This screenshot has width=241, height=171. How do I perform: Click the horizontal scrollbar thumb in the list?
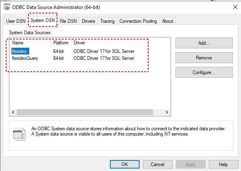point(85,112)
